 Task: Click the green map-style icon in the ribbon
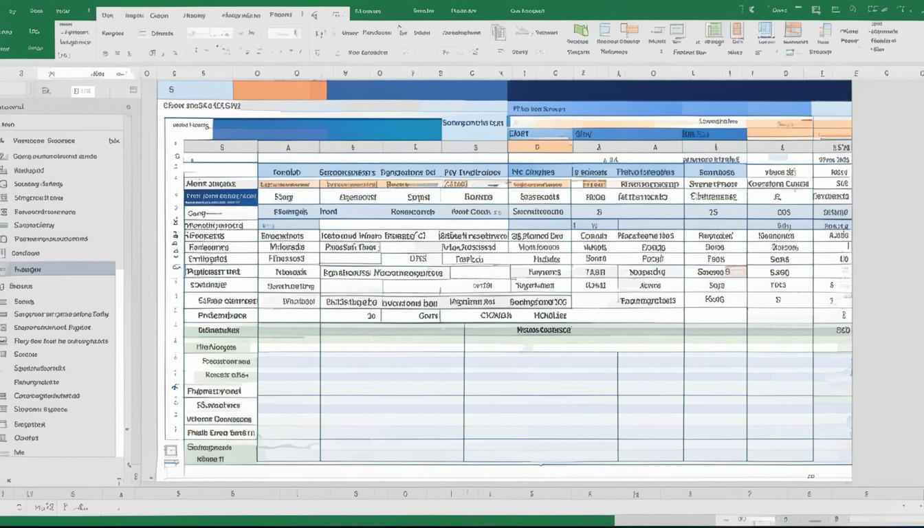(581, 30)
